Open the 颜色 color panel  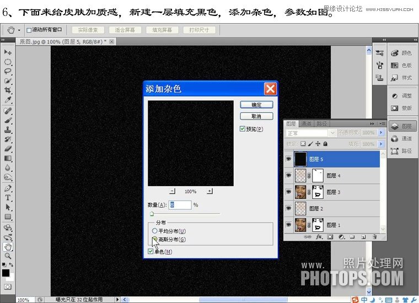pos(401,53)
